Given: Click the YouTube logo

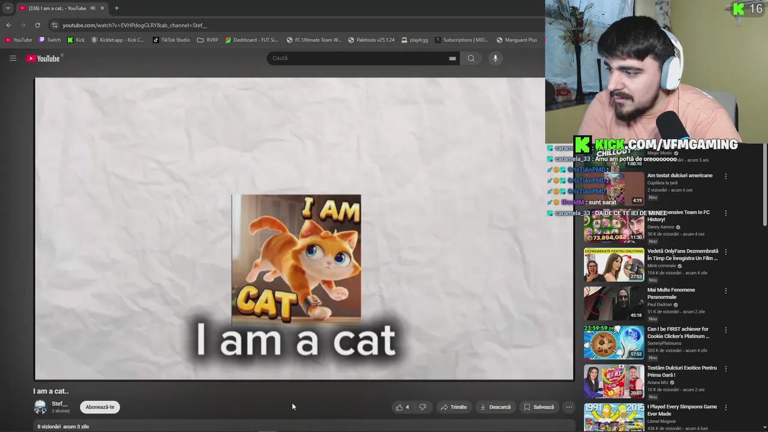Looking at the screenshot, I should pyautogui.click(x=43, y=58).
